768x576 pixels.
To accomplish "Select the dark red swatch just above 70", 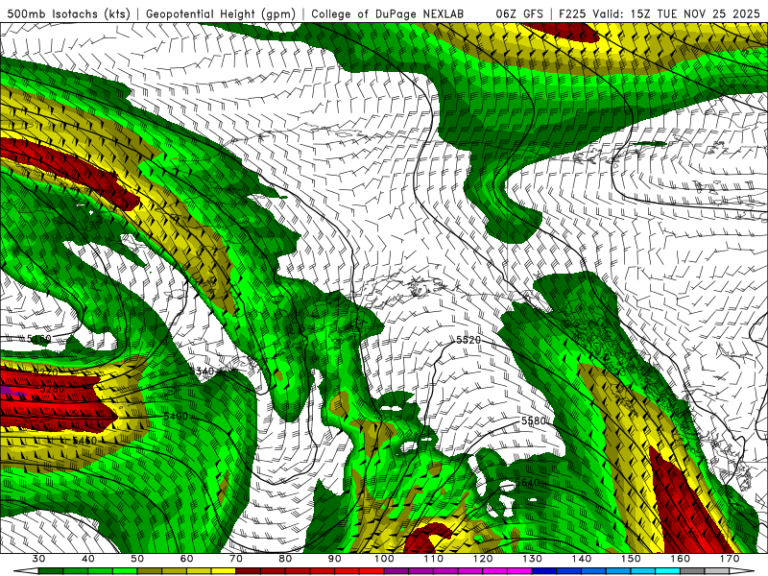I will (249, 571).
